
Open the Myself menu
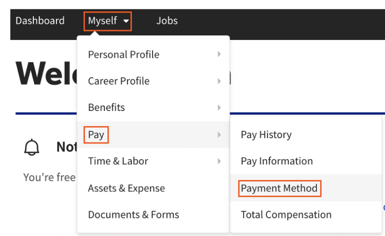coord(103,21)
